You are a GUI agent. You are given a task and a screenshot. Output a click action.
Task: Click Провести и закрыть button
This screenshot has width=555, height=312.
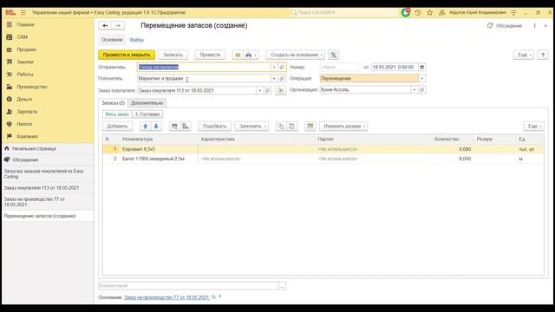click(127, 55)
